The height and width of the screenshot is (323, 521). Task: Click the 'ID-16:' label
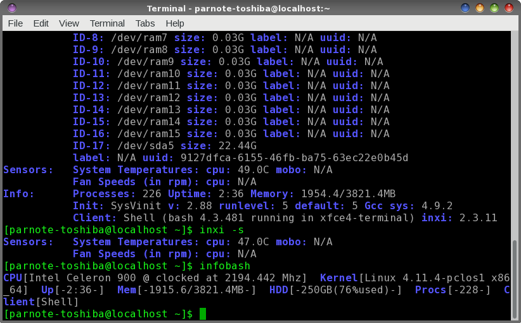pyautogui.click(x=91, y=134)
